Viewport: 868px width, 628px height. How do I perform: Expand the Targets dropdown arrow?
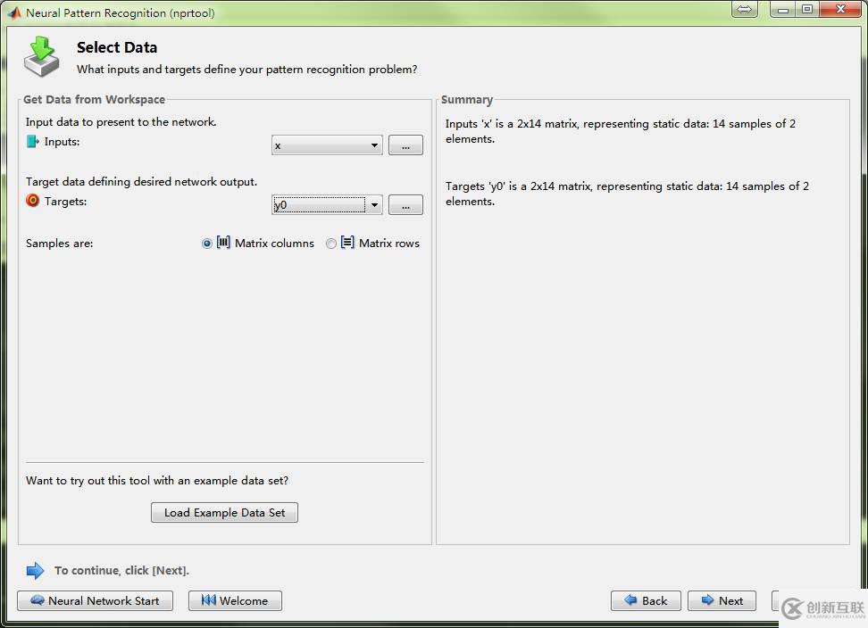374,205
